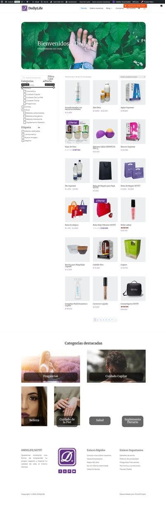Click the product search magnifier icon
The image size is (165, 505).
24,77
